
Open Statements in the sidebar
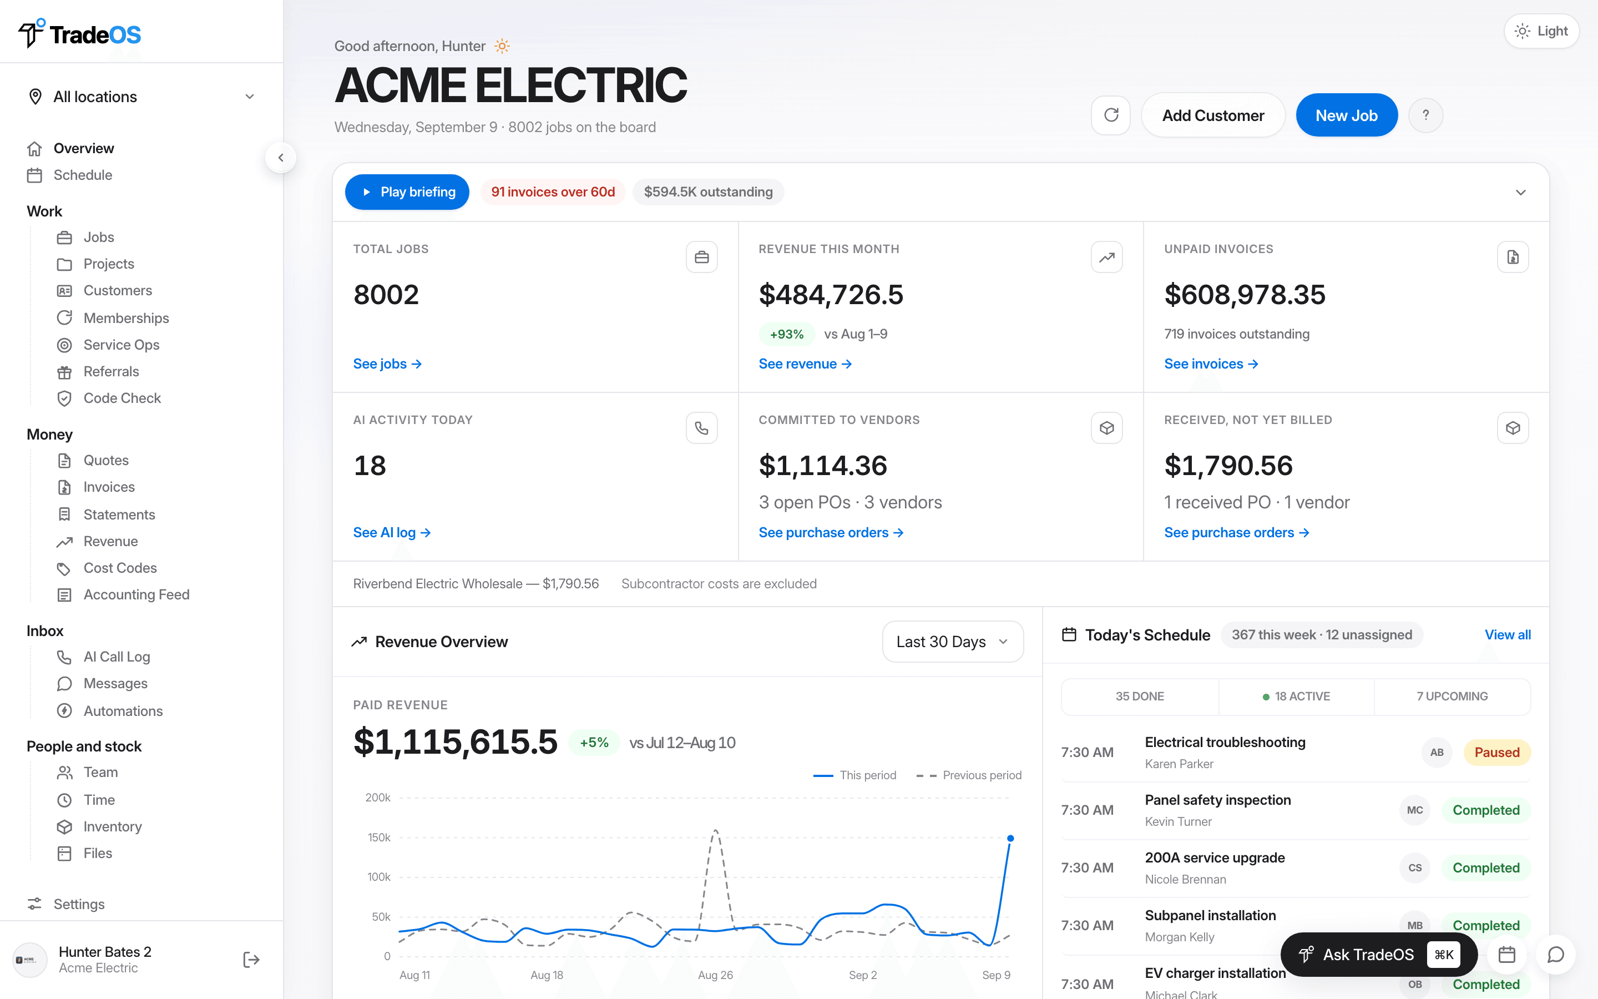pos(105,514)
